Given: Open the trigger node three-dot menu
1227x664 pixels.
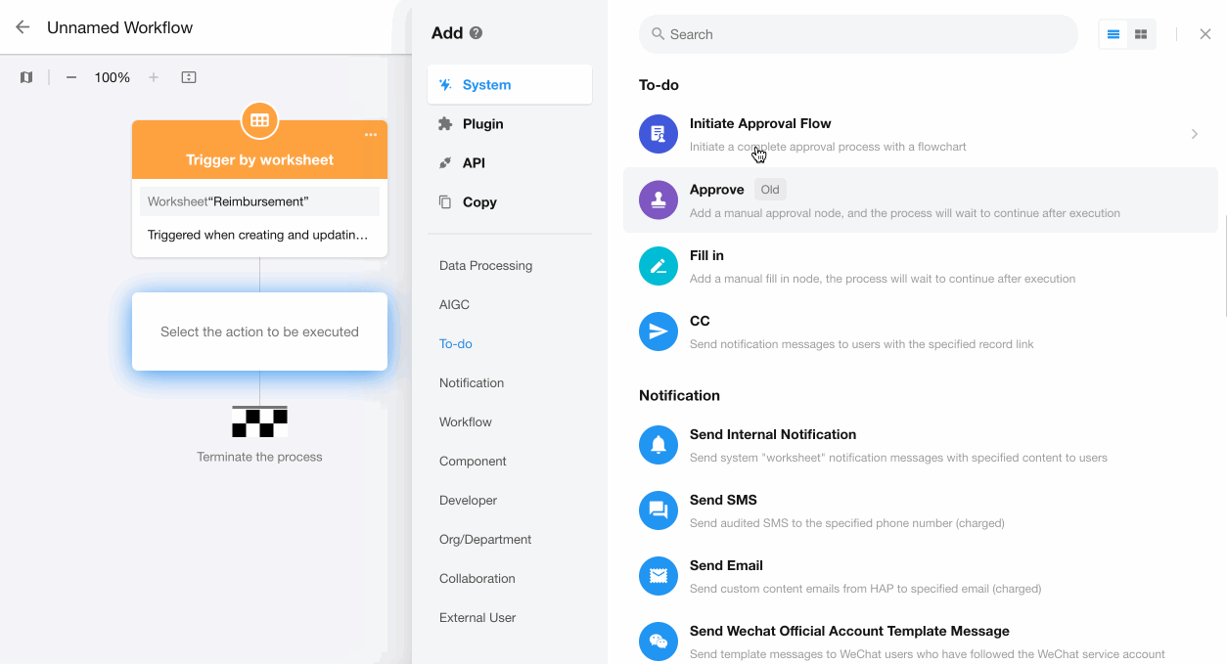Looking at the screenshot, I should point(371,135).
